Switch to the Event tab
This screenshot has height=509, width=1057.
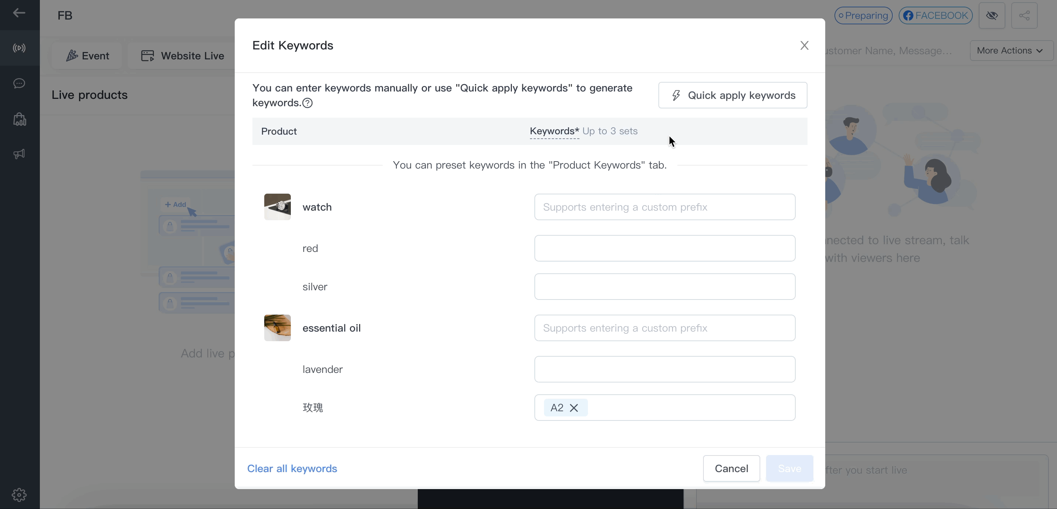click(87, 55)
